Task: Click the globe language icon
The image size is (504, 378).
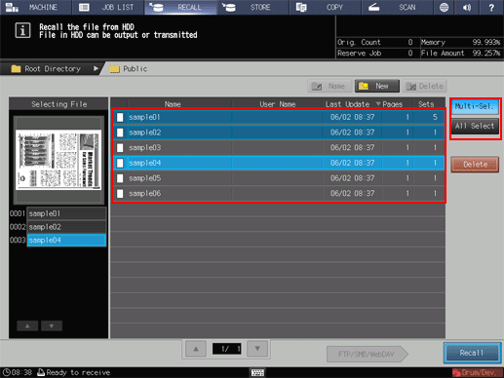Action: pos(444,7)
